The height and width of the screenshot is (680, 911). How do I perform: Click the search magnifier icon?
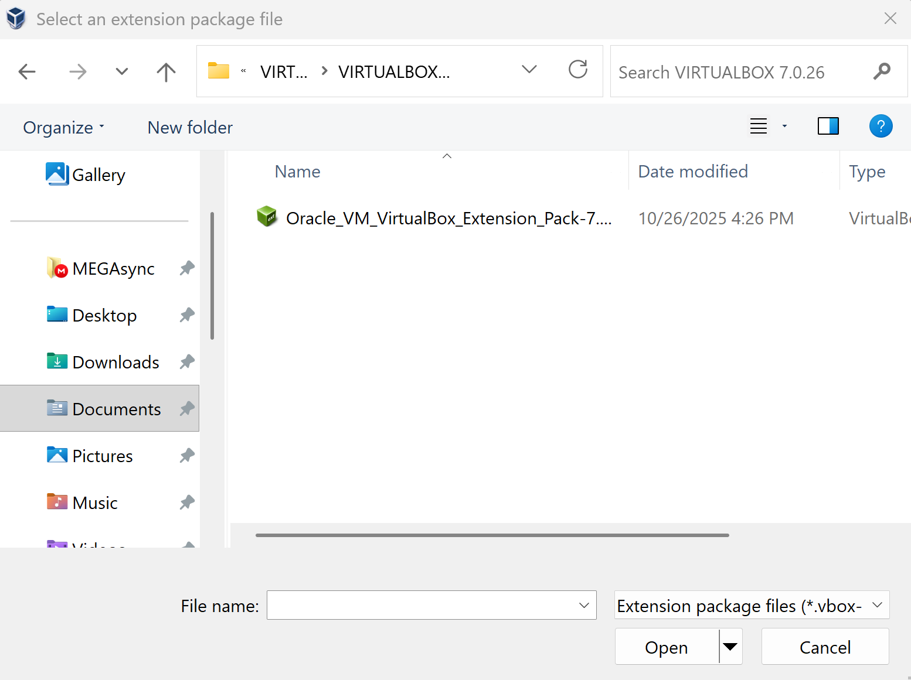click(x=882, y=71)
